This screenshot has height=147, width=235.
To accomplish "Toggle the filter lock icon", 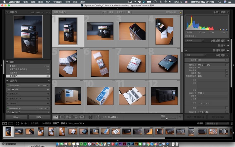I will click(x=181, y=12).
